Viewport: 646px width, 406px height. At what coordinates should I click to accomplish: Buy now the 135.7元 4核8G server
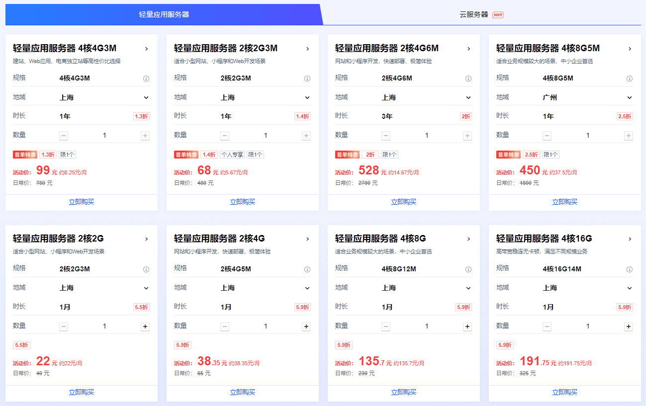[404, 392]
